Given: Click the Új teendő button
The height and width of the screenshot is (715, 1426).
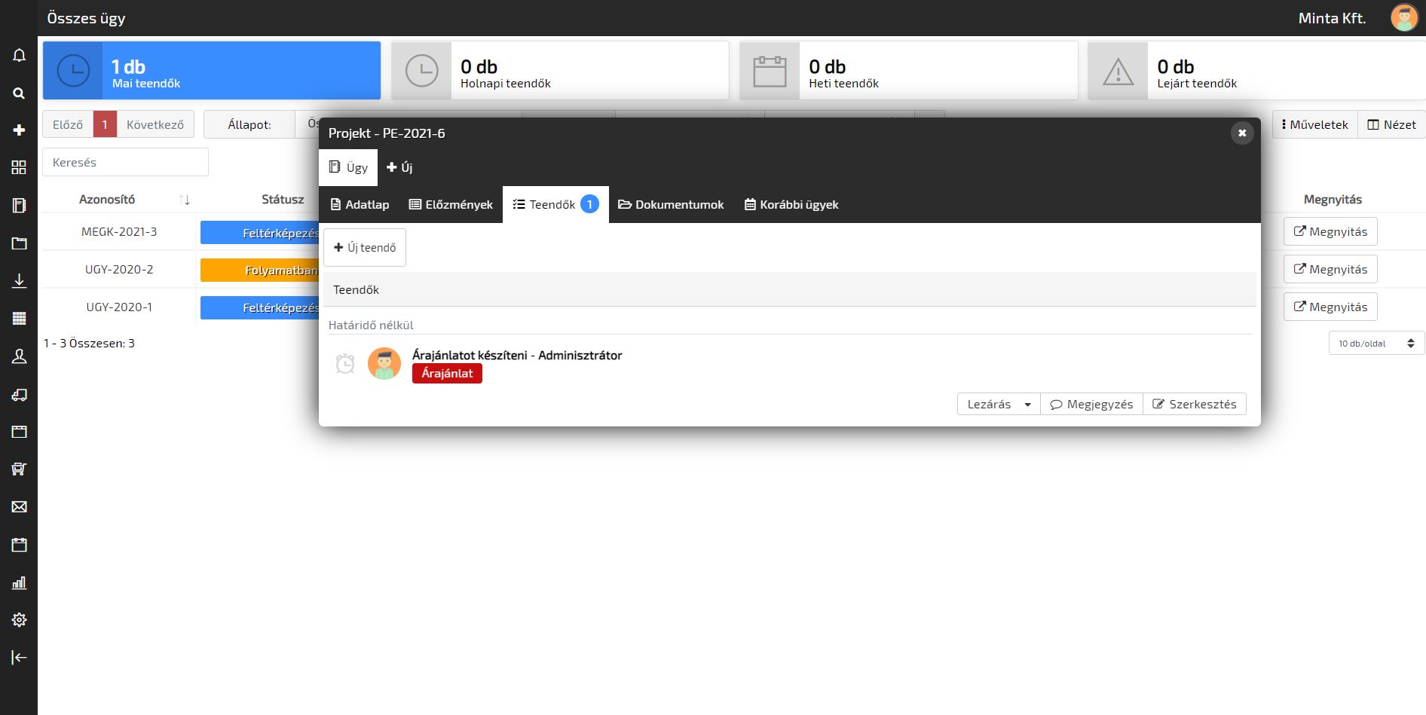Looking at the screenshot, I should (x=365, y=248).
